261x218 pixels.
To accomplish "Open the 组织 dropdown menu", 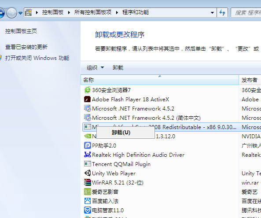I will [x=95, y=68].
